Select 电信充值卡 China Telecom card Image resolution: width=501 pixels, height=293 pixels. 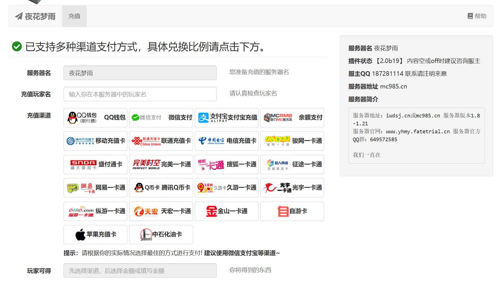[x=227, y=141]
